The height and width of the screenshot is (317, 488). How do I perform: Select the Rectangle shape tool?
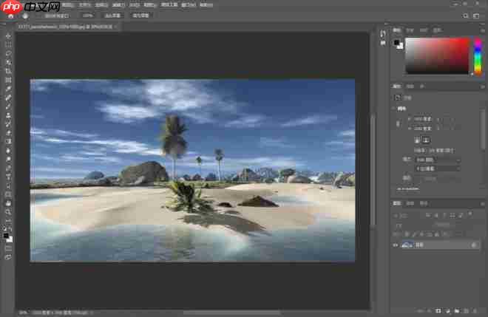click(8, 194)
